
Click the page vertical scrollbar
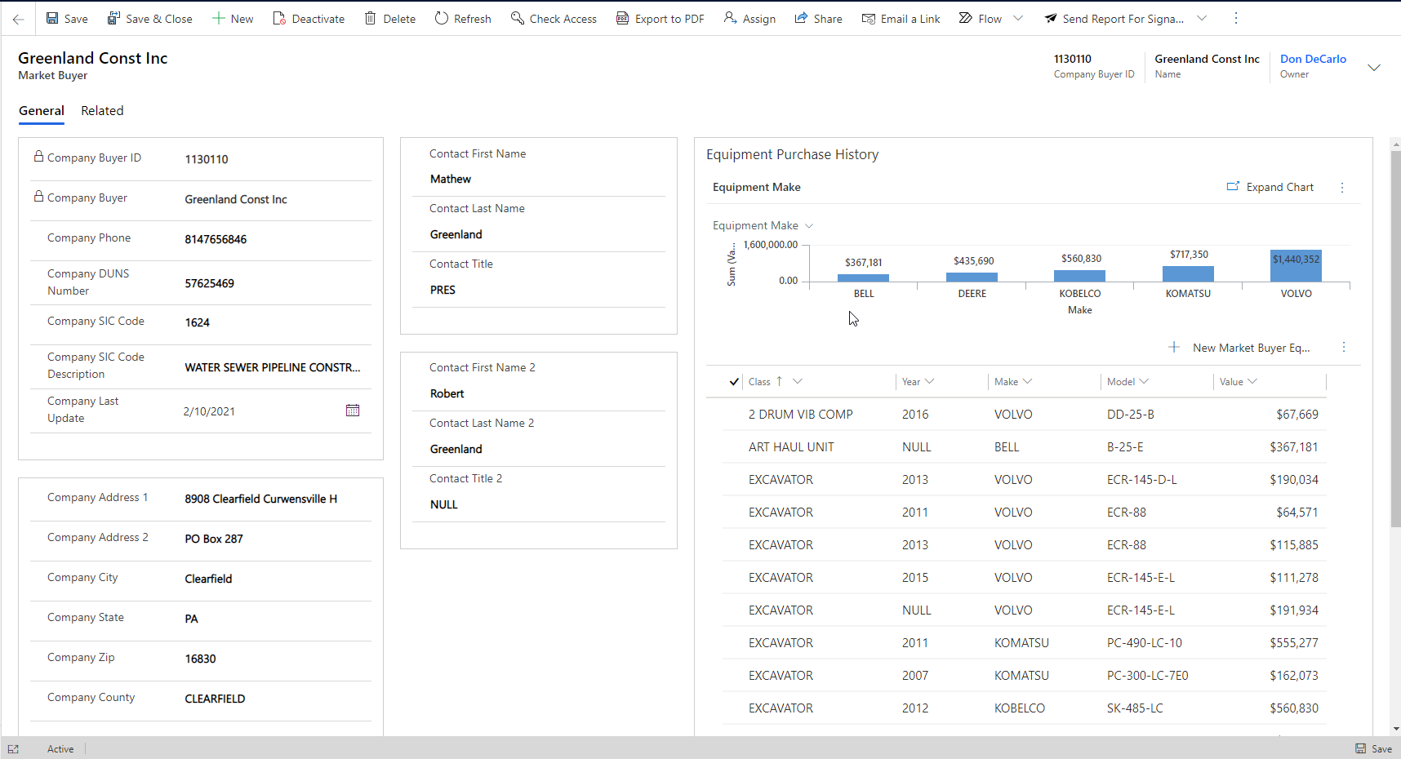point(1395,339)
